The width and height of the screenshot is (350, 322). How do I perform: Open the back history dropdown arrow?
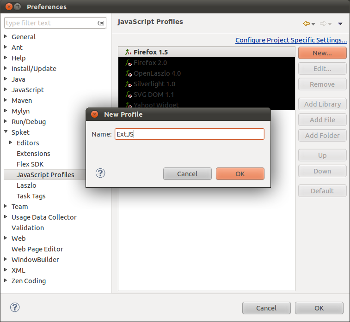(313, 24)
